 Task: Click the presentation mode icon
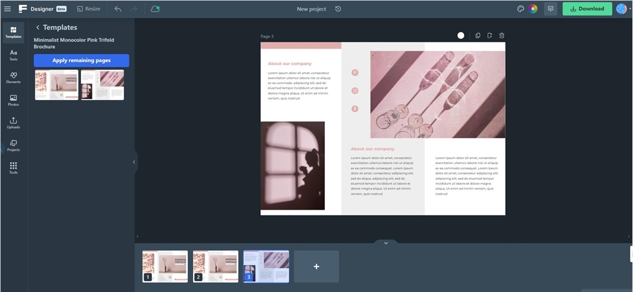tap(551, 9)
